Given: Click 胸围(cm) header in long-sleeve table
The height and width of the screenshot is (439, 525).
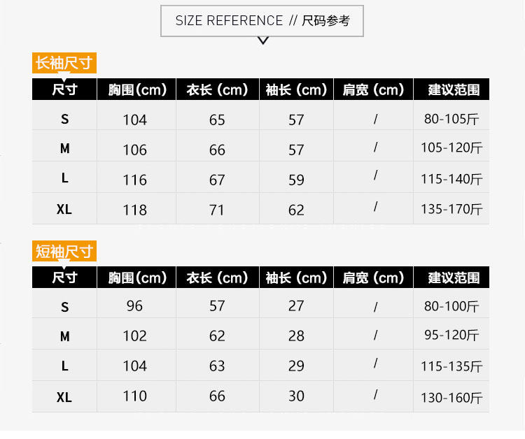Looking at the screenshot, I should [137, 89].
